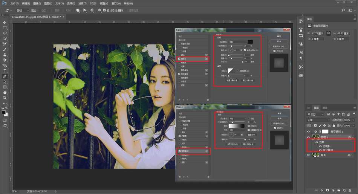Toggle the 自动添加/删除 checkbox in options bar
This screenshot has height=194, width=358.
[104, 10]
